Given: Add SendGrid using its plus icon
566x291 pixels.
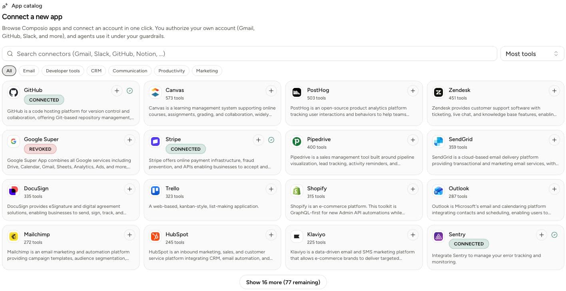Looking at the screenshot, I should [x=554, y=140].
